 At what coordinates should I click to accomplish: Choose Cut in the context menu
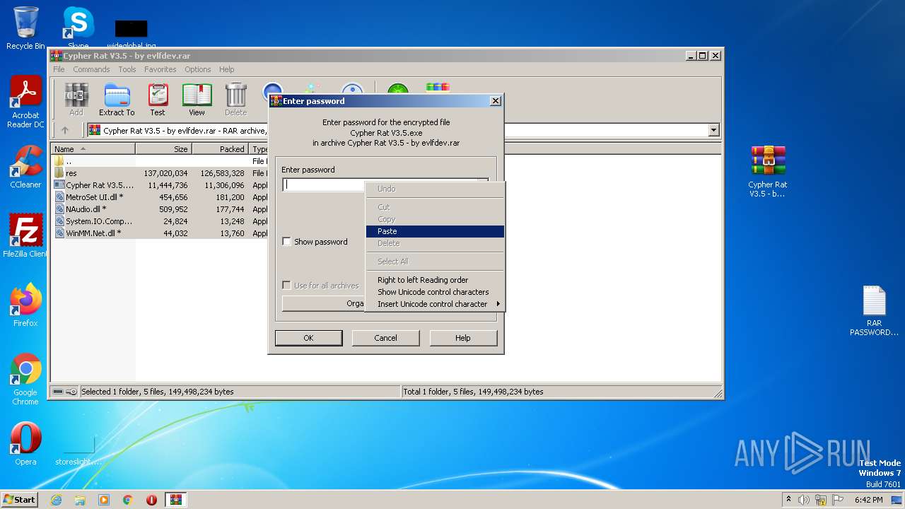(435, 207)
